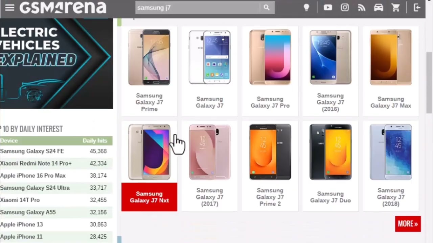Click the red MORE button
This screenshot has height=243, width=433.
point(408,224)
